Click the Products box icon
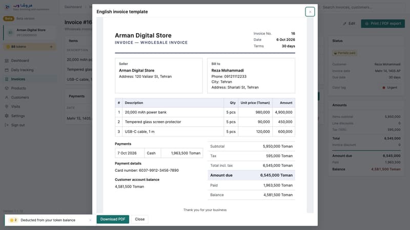 tap(7, 88)
